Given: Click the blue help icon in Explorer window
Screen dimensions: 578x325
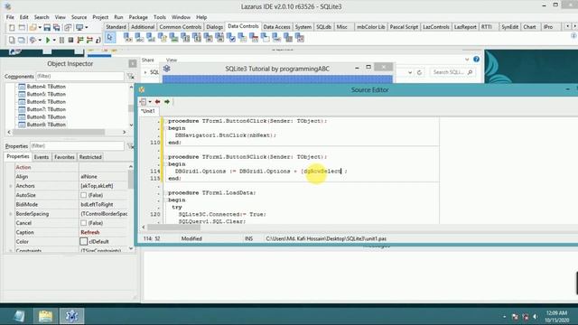Looking at the screenshot, I should [x=476, y=60].
